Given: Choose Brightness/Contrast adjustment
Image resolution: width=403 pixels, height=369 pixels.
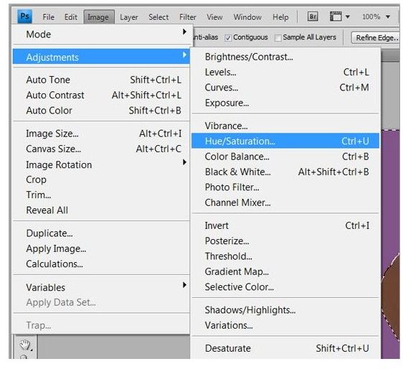Looking at the screenshot, I should [x=285, y=57].
